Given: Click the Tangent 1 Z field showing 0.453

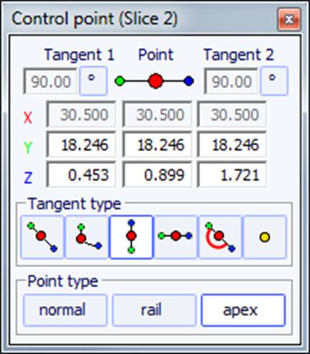Looking at the screenshot, I should coord(81,175).
